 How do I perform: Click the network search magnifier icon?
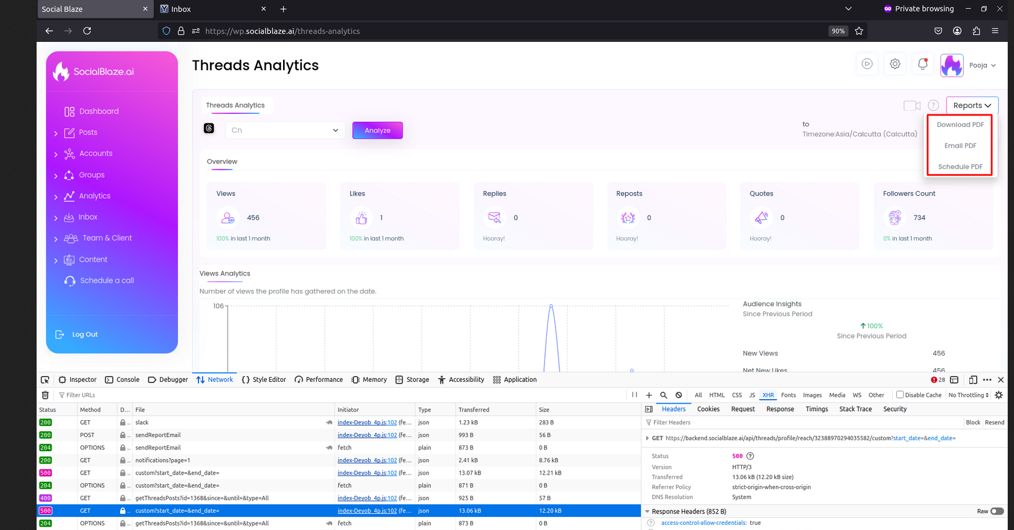(x=663, y=395)
